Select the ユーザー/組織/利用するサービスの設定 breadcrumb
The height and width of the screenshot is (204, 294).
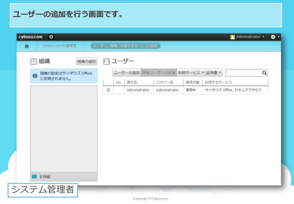point(126,46)
